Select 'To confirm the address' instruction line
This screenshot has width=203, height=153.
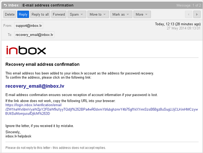tap(48, 78)
